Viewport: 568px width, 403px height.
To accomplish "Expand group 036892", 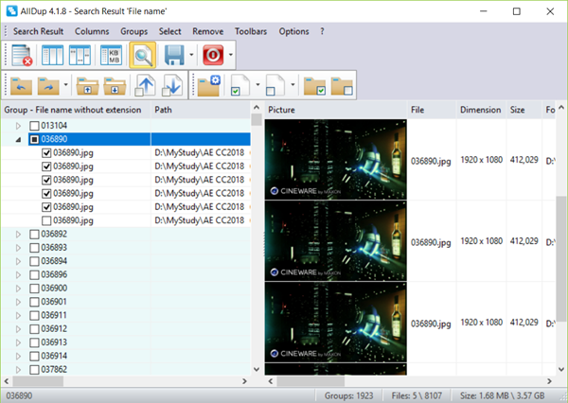I will pos(18,235).
